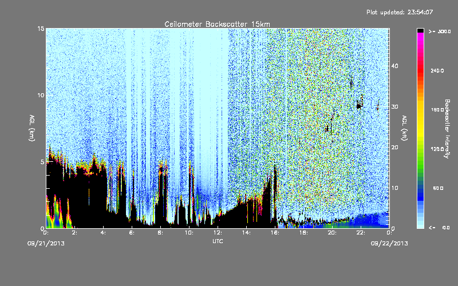Click the '>= 300.0' colorbar maximum label
This screenshot has height=286, width=458.
tap(440, 31)
